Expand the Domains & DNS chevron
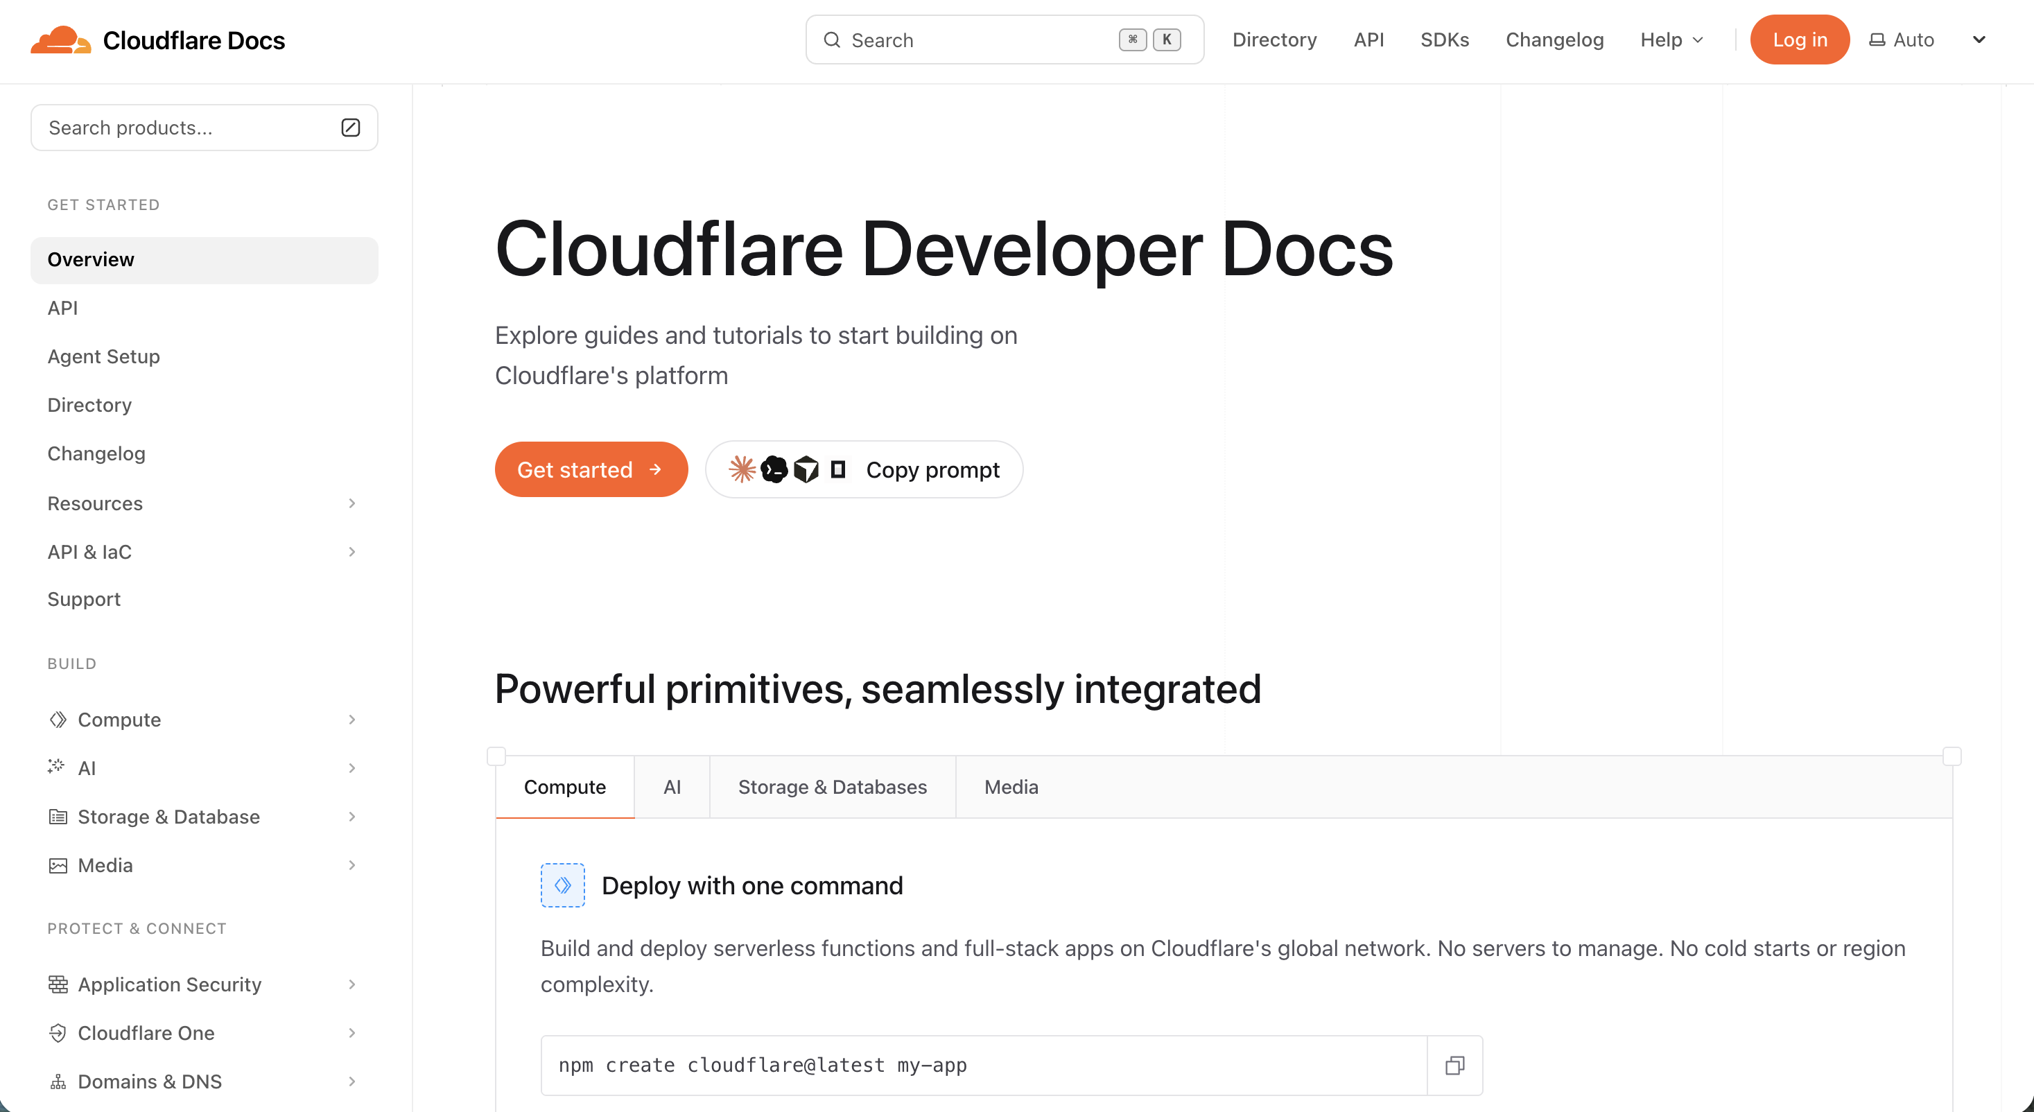 [351, 1081]
